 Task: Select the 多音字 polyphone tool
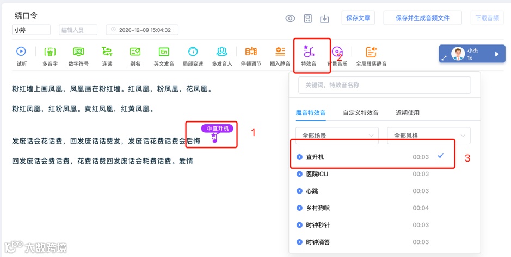[50, 56]
